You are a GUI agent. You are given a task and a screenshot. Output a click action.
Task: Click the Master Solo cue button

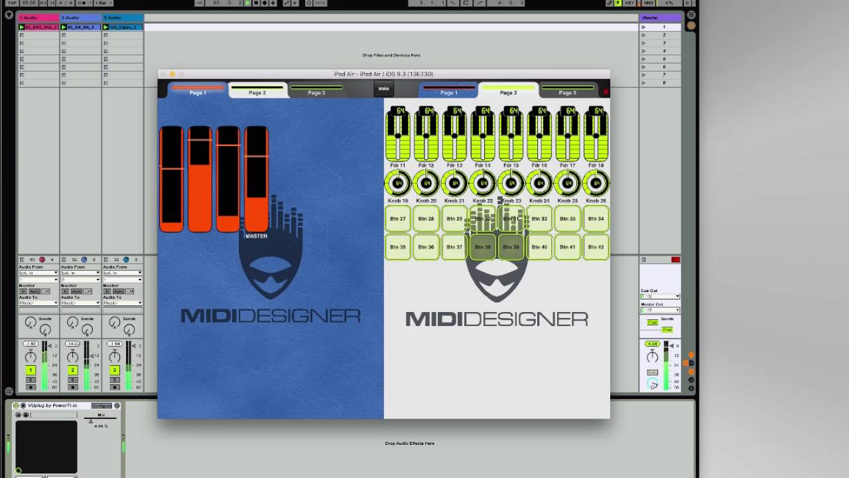[653, 372]
